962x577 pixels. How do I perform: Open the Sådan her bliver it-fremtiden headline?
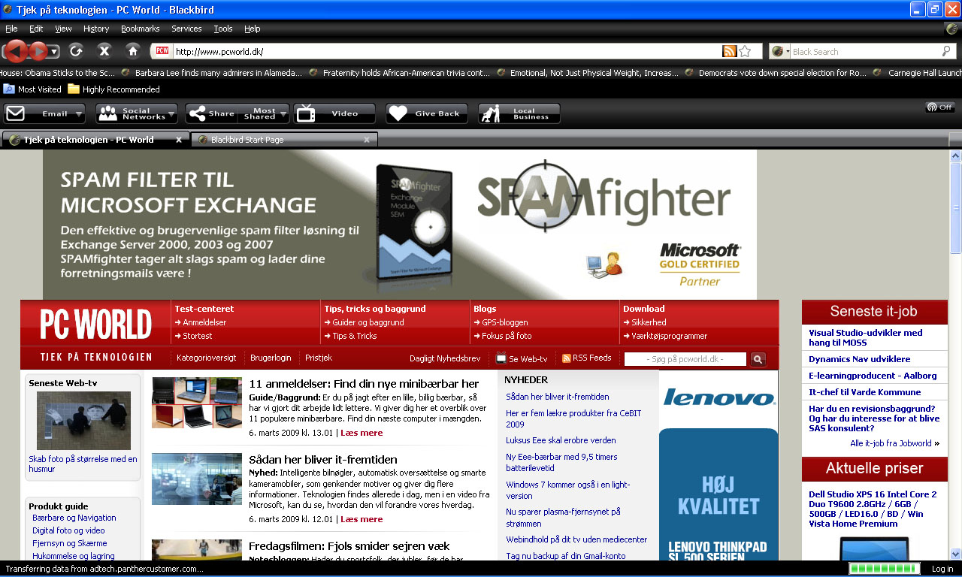[323, 460]
